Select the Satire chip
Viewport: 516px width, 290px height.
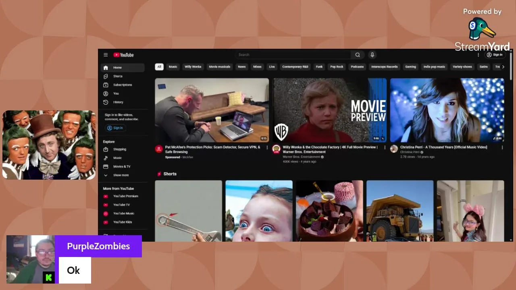point(484,67)
